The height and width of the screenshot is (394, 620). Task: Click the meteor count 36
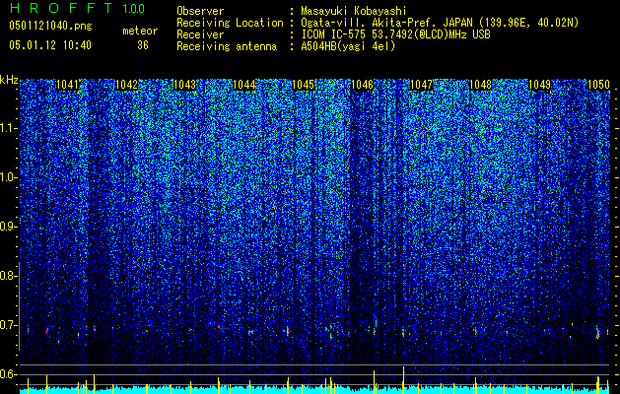143,45
